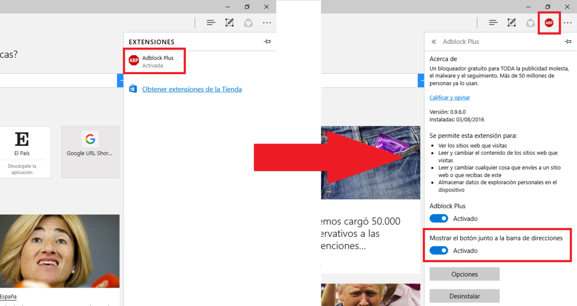The image size is (577, 306).
Task: Click the Share icon in left window
Action: coord(249,22)
